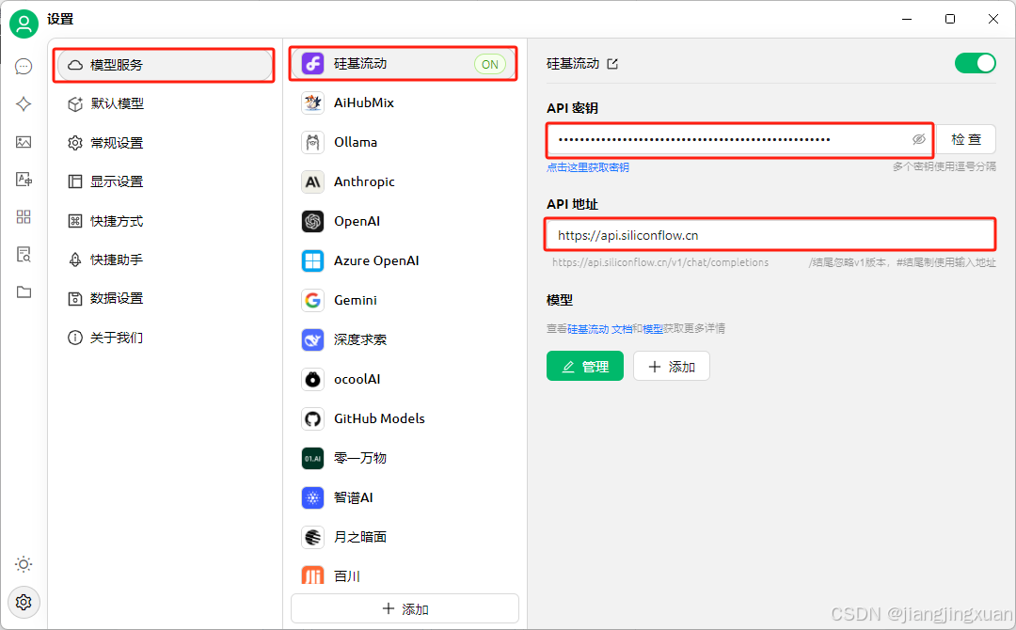This screenshot has height=630, width=1016.
Task: Click the green user avatar
Action: click(x=24, y=24)
